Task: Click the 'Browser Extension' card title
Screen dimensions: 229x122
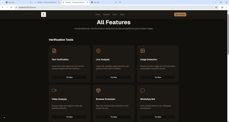Action: click(x=106, y=99)
